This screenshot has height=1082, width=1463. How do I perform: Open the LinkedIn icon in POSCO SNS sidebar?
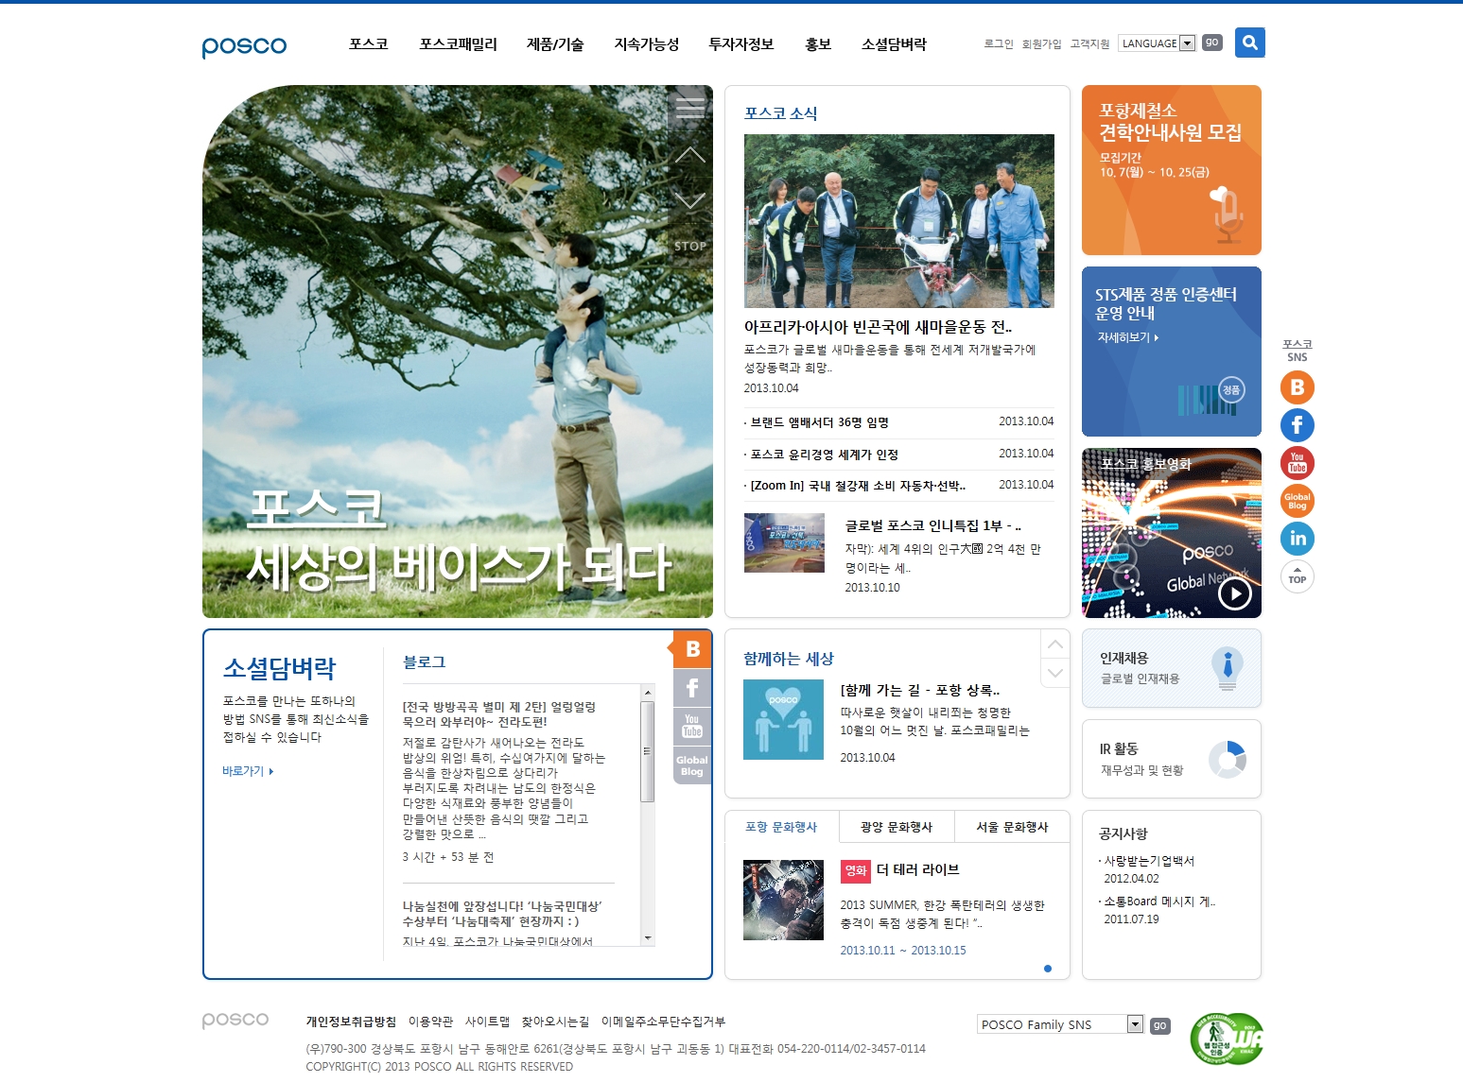tap(1298, 539)
